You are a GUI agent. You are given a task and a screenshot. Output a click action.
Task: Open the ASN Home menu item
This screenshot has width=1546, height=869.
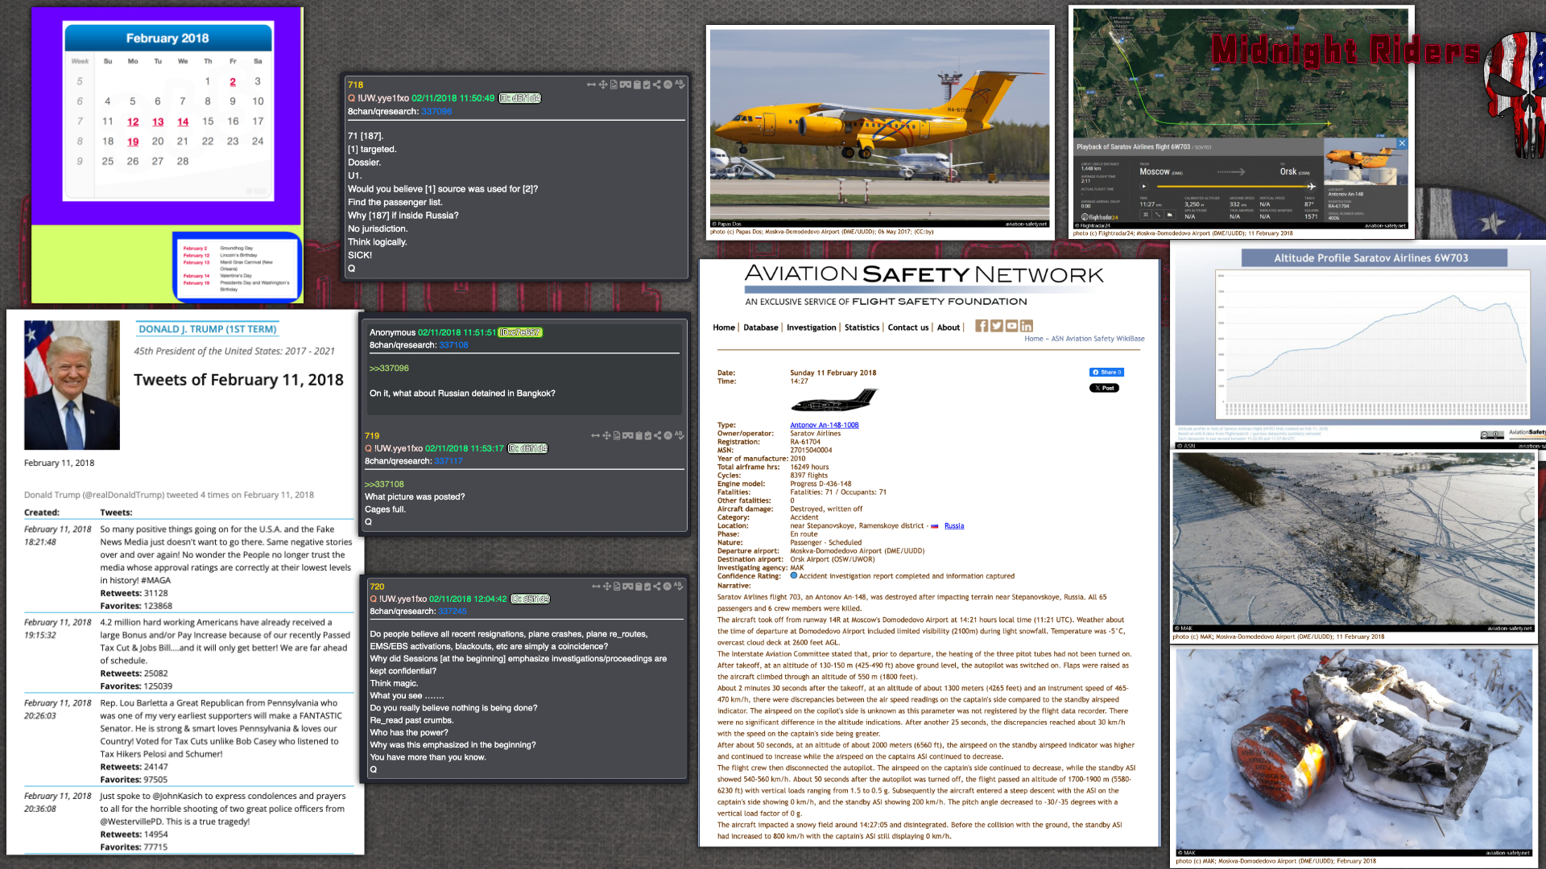(x=724, y=327)
